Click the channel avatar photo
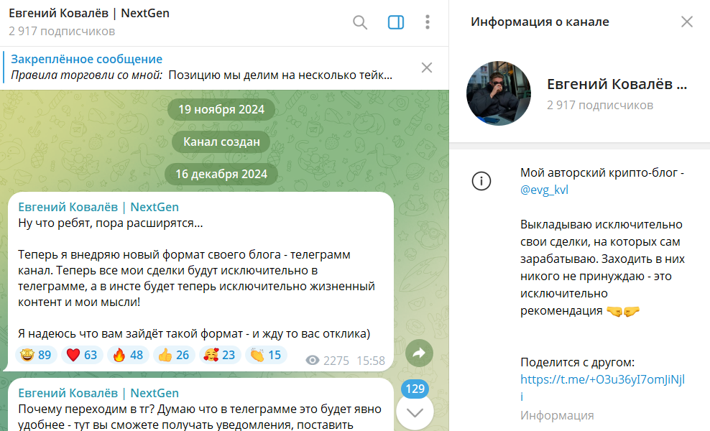 [x=499, y=93]
